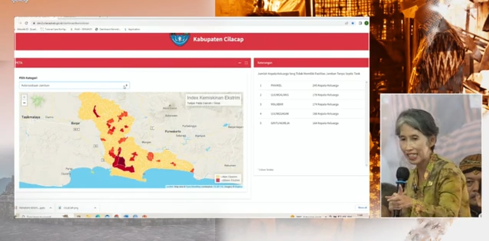The image size is (489, 241).
Task: Zoom in on the map
Action: [x=24, y=97]
